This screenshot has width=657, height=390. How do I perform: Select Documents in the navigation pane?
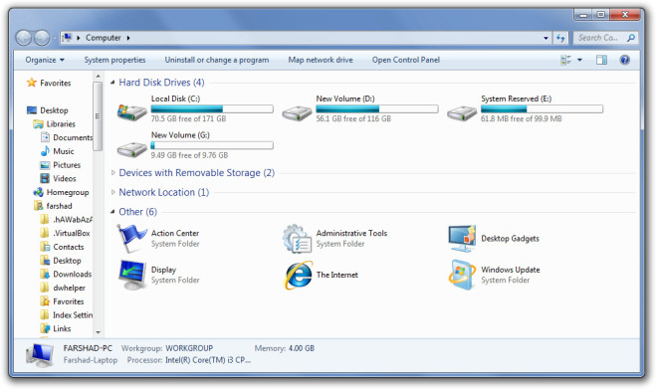click(72, 138)
